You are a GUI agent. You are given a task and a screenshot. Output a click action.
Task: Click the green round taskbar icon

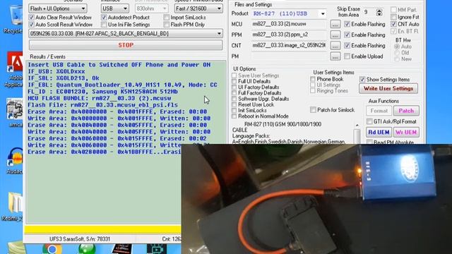pyautogui.click(x=87, y=249)
